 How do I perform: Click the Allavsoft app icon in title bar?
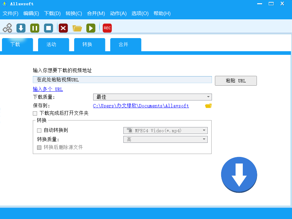click(x=4, y=4)
